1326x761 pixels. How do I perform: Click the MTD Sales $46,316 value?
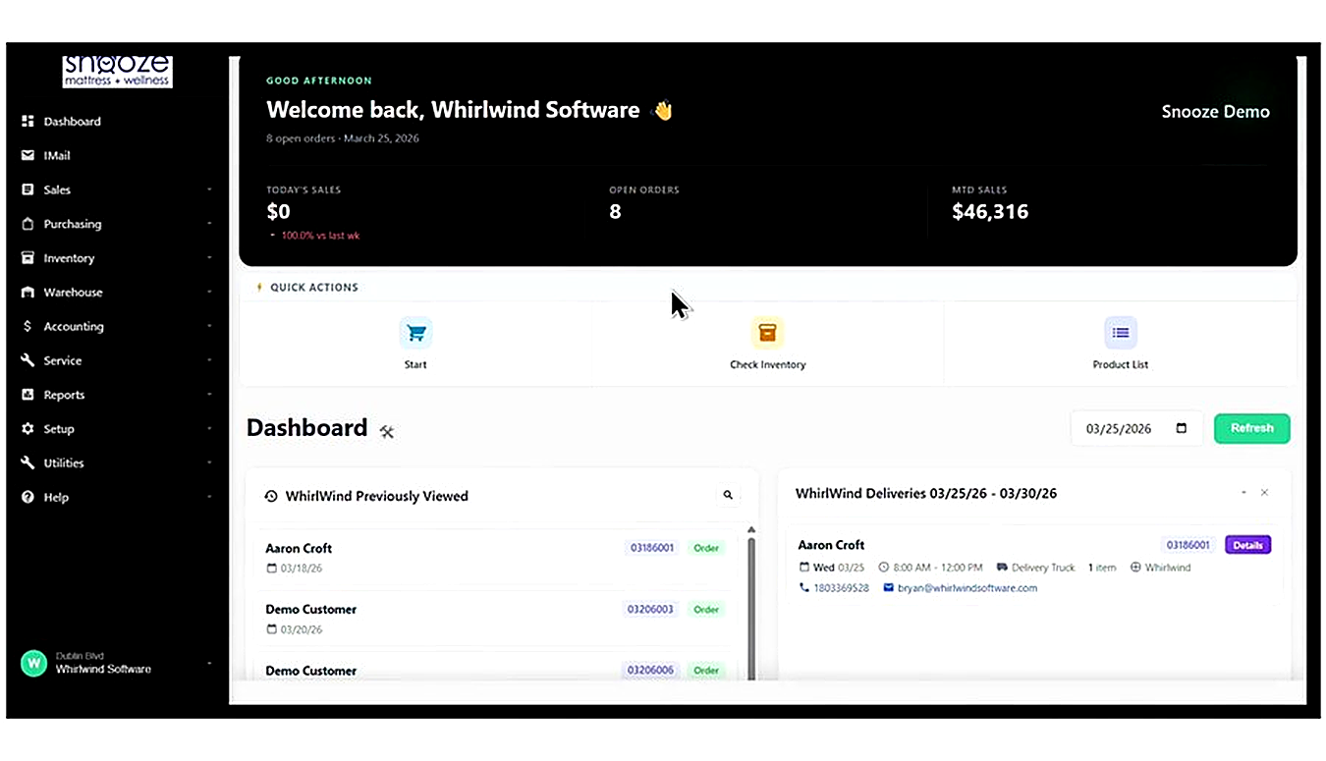point(990,211)
